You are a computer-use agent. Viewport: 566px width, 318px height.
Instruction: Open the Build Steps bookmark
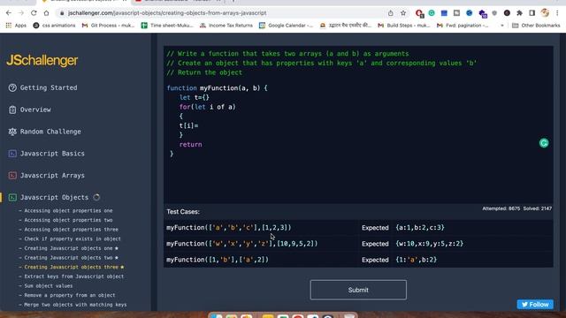pyautogui.click(x=403, y=26)
